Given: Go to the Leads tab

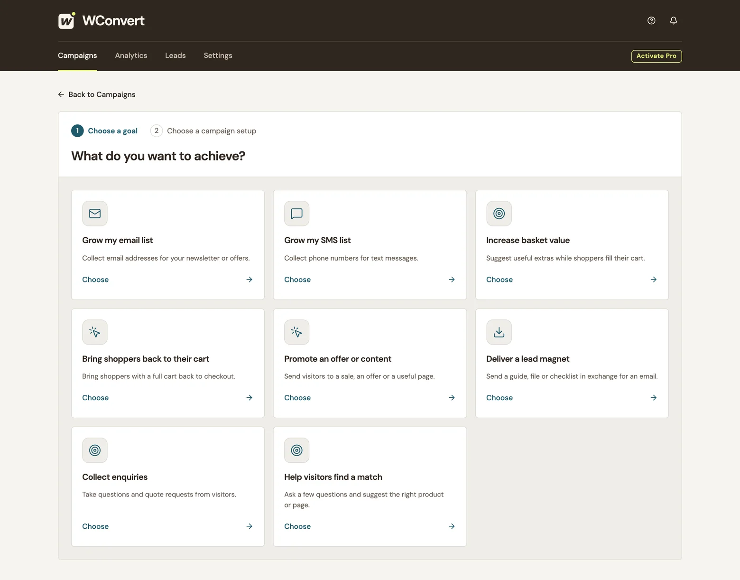Looking at the screenshot, I should (x=176, y=56).
